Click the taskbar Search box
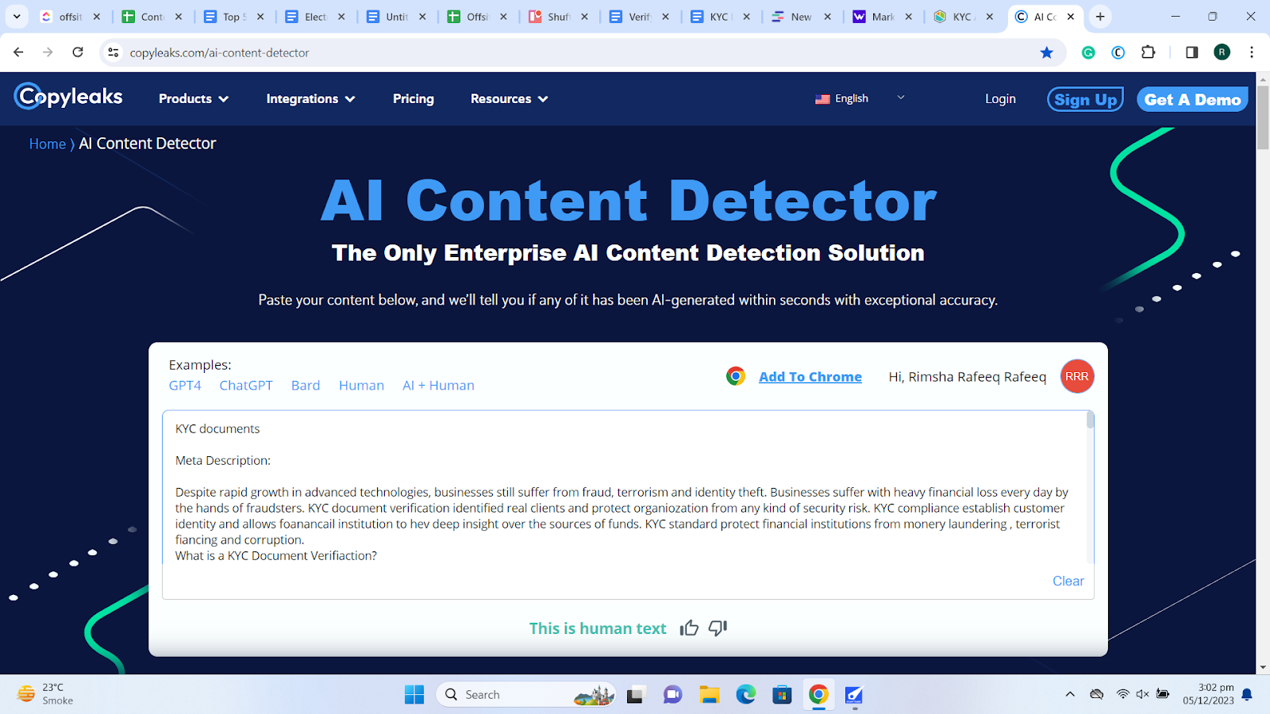The image size is (1270, 714). [525, 694]
